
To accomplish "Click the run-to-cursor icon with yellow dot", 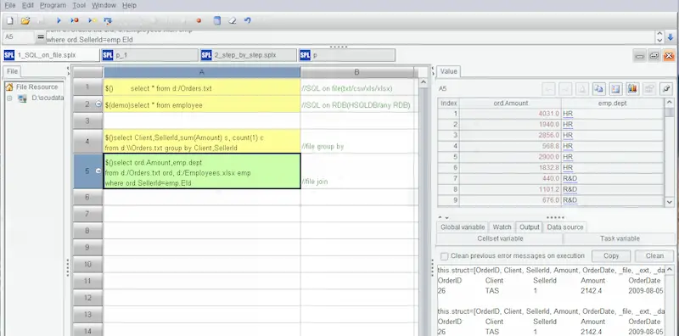I will click(93, 20).
